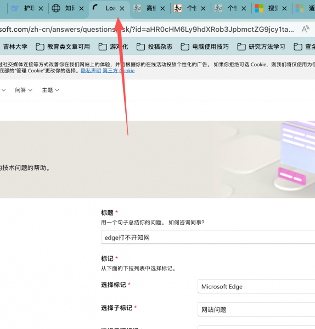Close the 高 tab
This screenshot has width=315, height=329.
162,9
